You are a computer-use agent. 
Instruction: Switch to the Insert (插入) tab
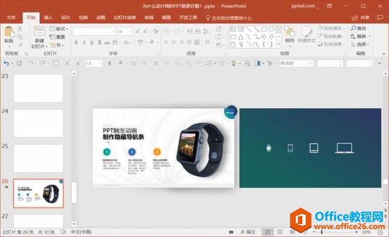[49, 18]
